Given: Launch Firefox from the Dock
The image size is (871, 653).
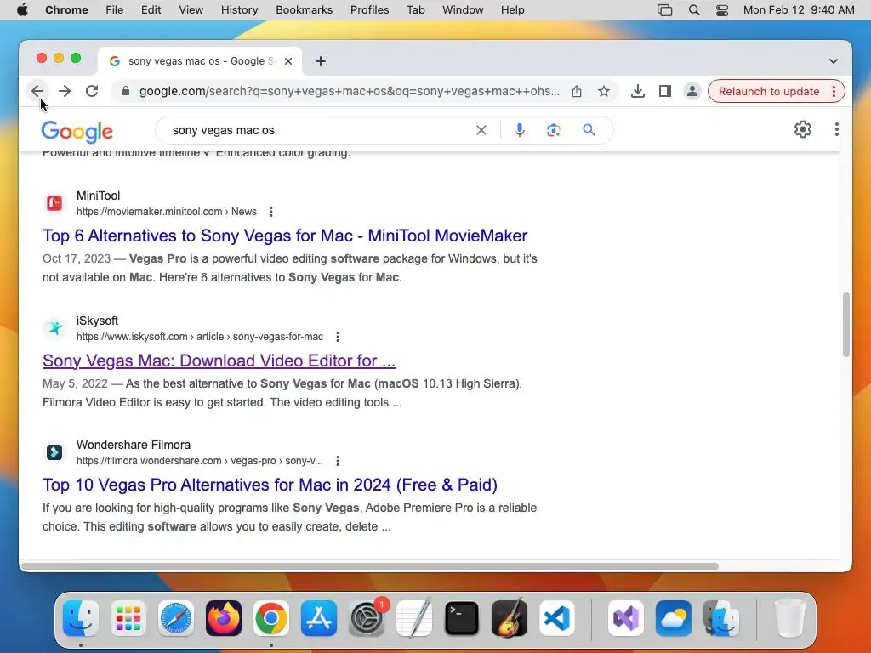Looking at the screenshot, I should pos(224,618).
